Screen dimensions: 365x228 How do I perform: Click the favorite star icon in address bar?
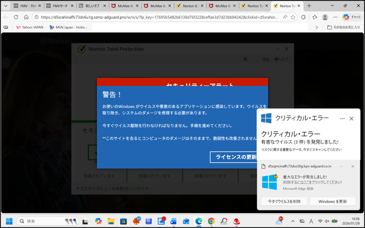(x=293, y=17)
